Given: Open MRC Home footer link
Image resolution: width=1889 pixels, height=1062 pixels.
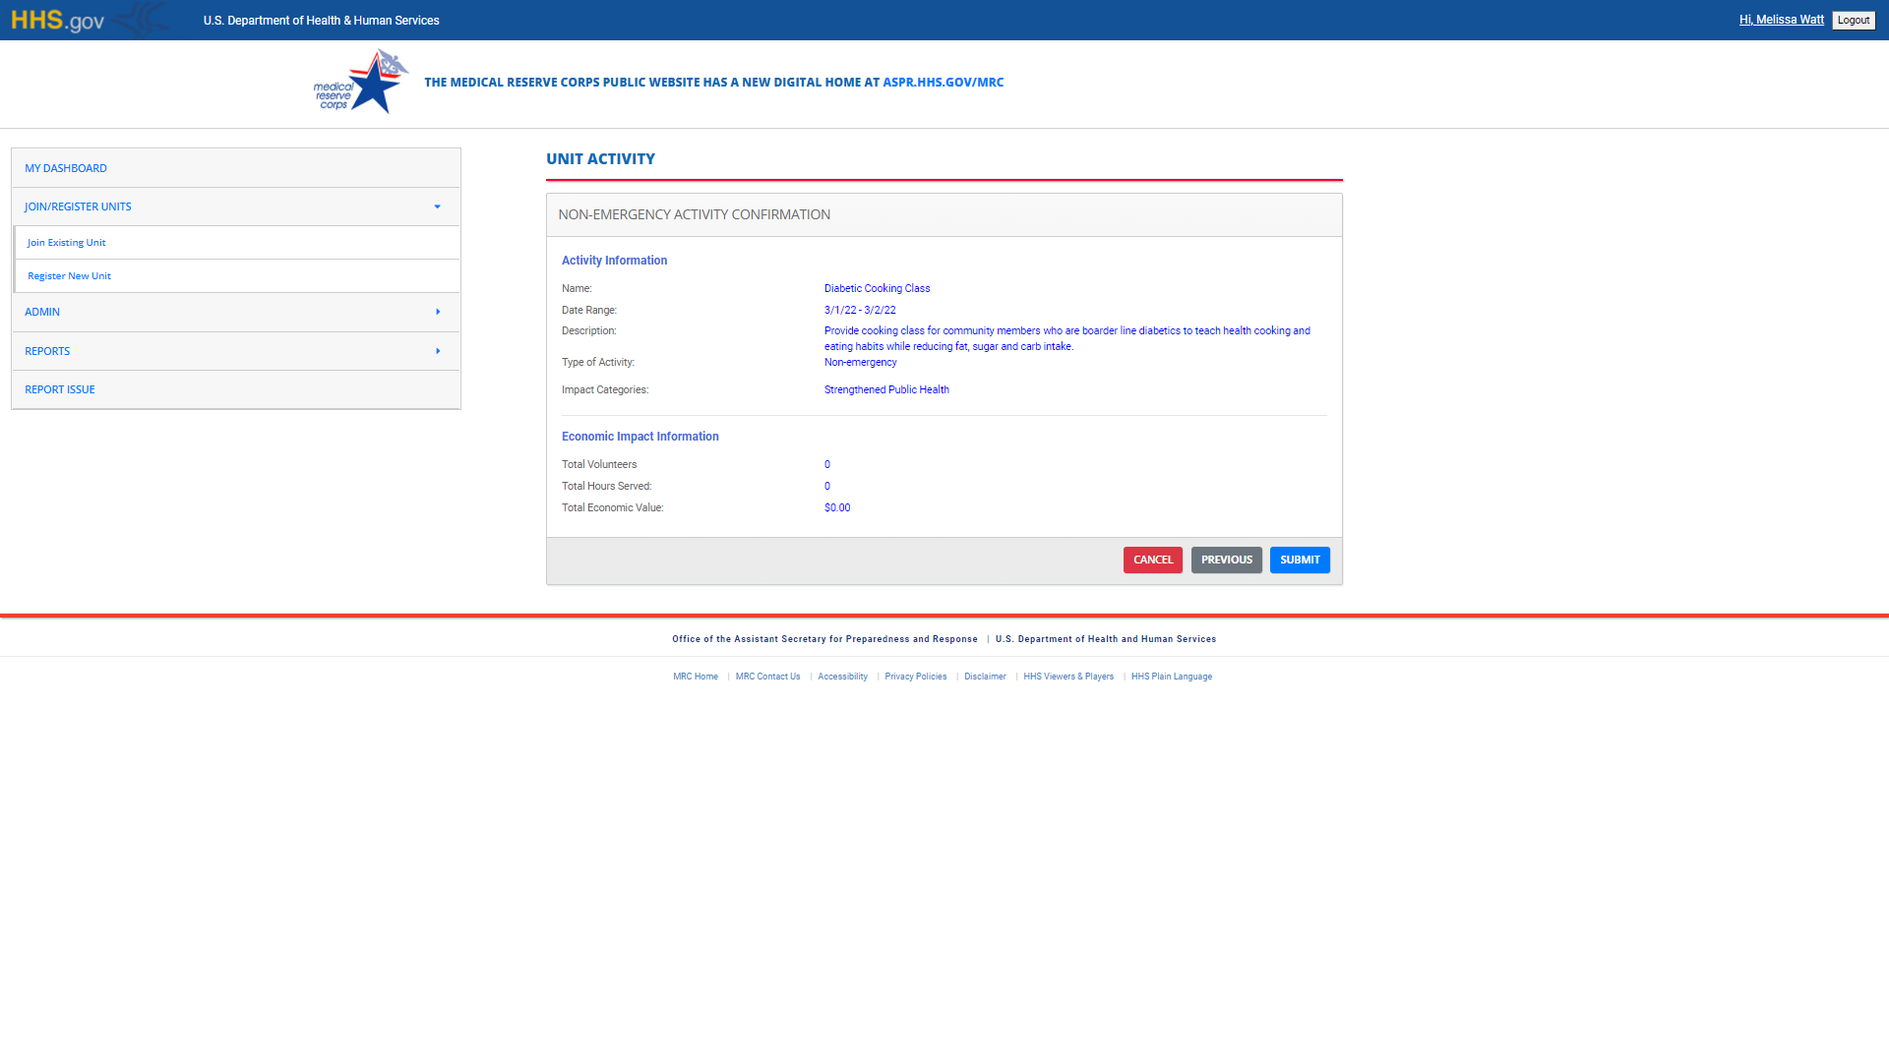Looking at the screenshot, I should [x=696, y=677].
